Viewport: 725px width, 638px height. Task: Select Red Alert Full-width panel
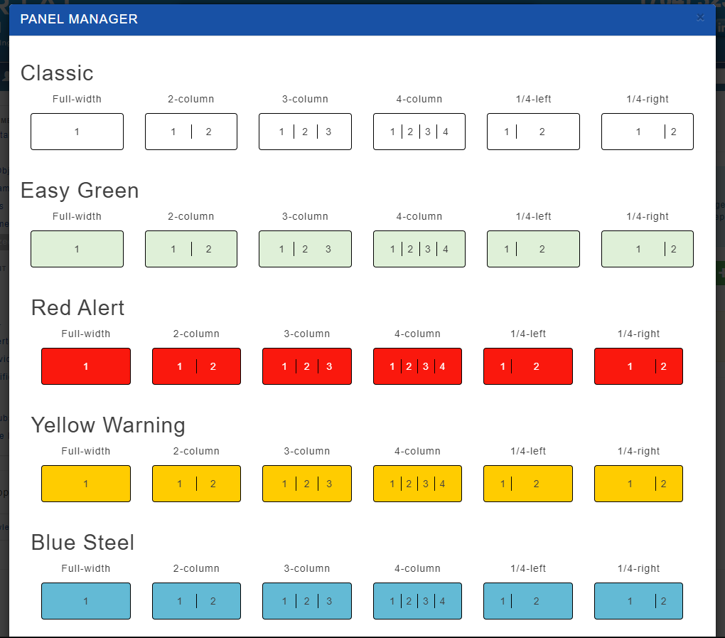(x=86, y=366)
